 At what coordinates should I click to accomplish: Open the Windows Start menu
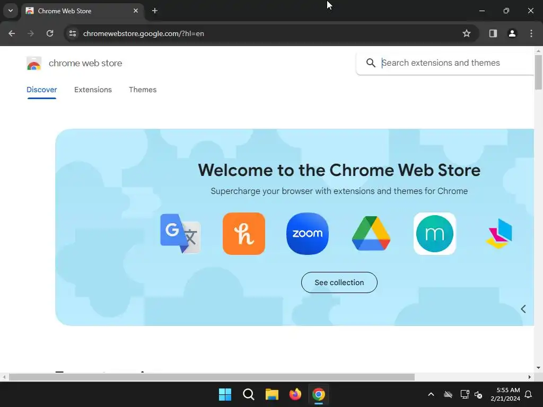coord(225,394)
